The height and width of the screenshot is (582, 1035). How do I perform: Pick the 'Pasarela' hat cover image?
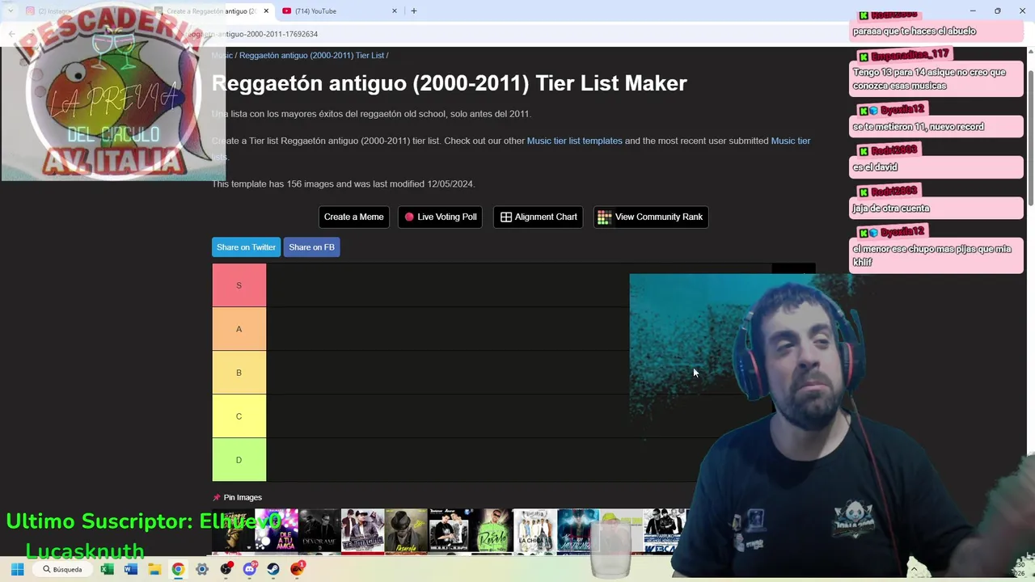[406, 529]
